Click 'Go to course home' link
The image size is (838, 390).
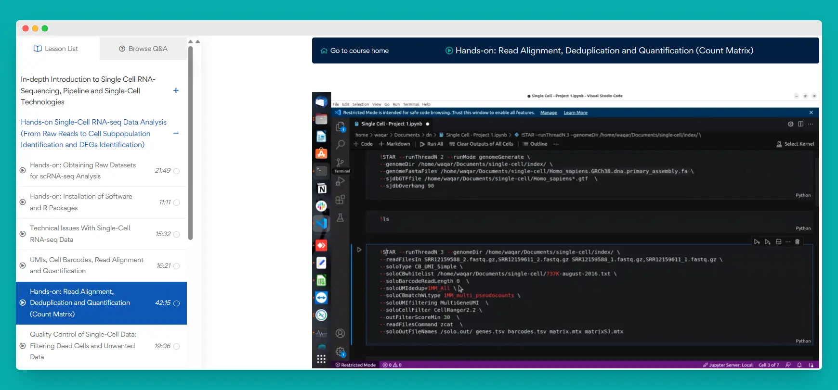(354, 50)
